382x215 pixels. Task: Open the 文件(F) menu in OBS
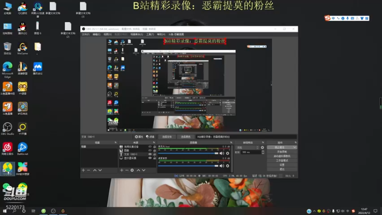click(85, 34)
